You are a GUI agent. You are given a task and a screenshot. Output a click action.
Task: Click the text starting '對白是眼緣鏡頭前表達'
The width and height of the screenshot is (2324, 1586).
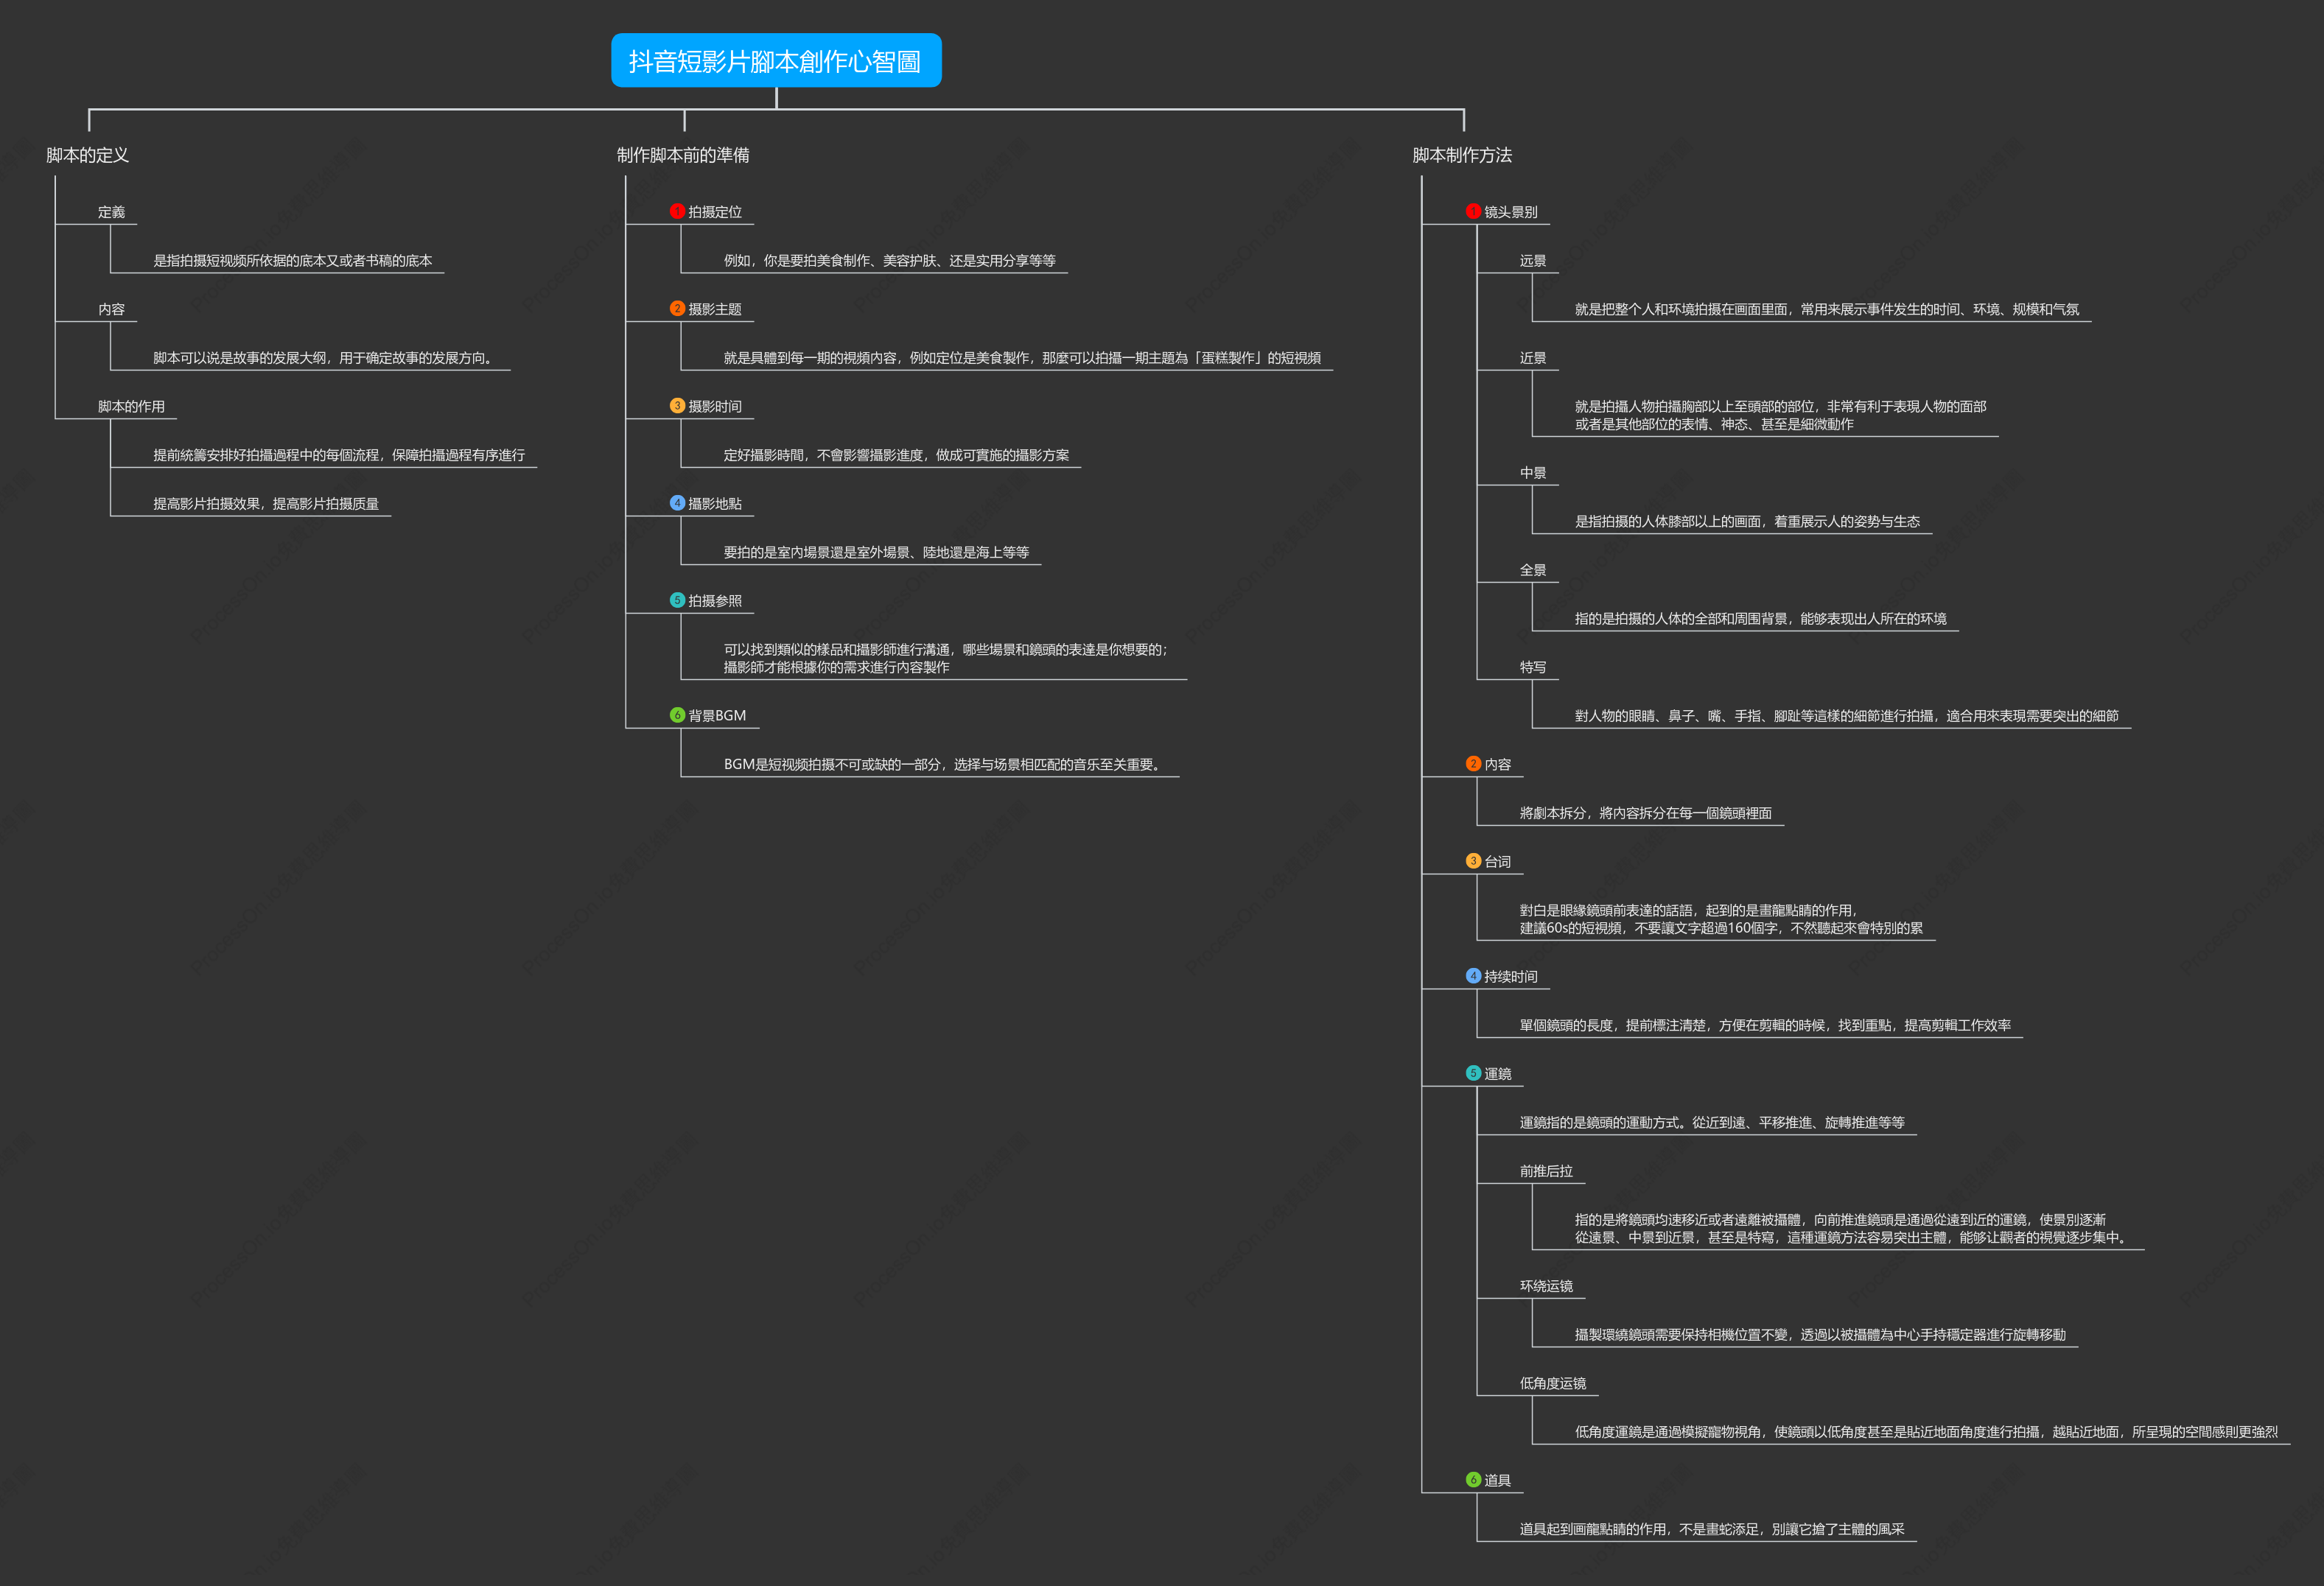(x=1721, y=918)
